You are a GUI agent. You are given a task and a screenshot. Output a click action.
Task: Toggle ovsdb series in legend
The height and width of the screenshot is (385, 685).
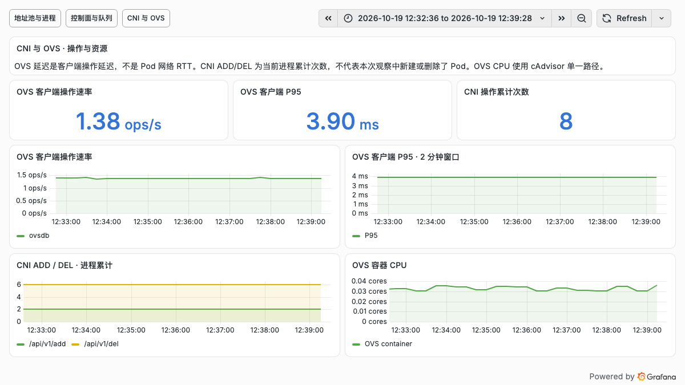click(39, 236)
